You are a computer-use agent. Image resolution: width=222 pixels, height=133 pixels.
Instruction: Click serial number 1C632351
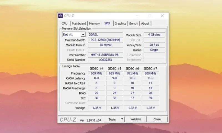105,60
